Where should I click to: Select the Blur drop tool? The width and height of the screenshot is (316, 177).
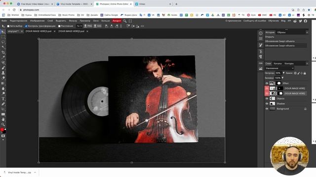[3, 88]
